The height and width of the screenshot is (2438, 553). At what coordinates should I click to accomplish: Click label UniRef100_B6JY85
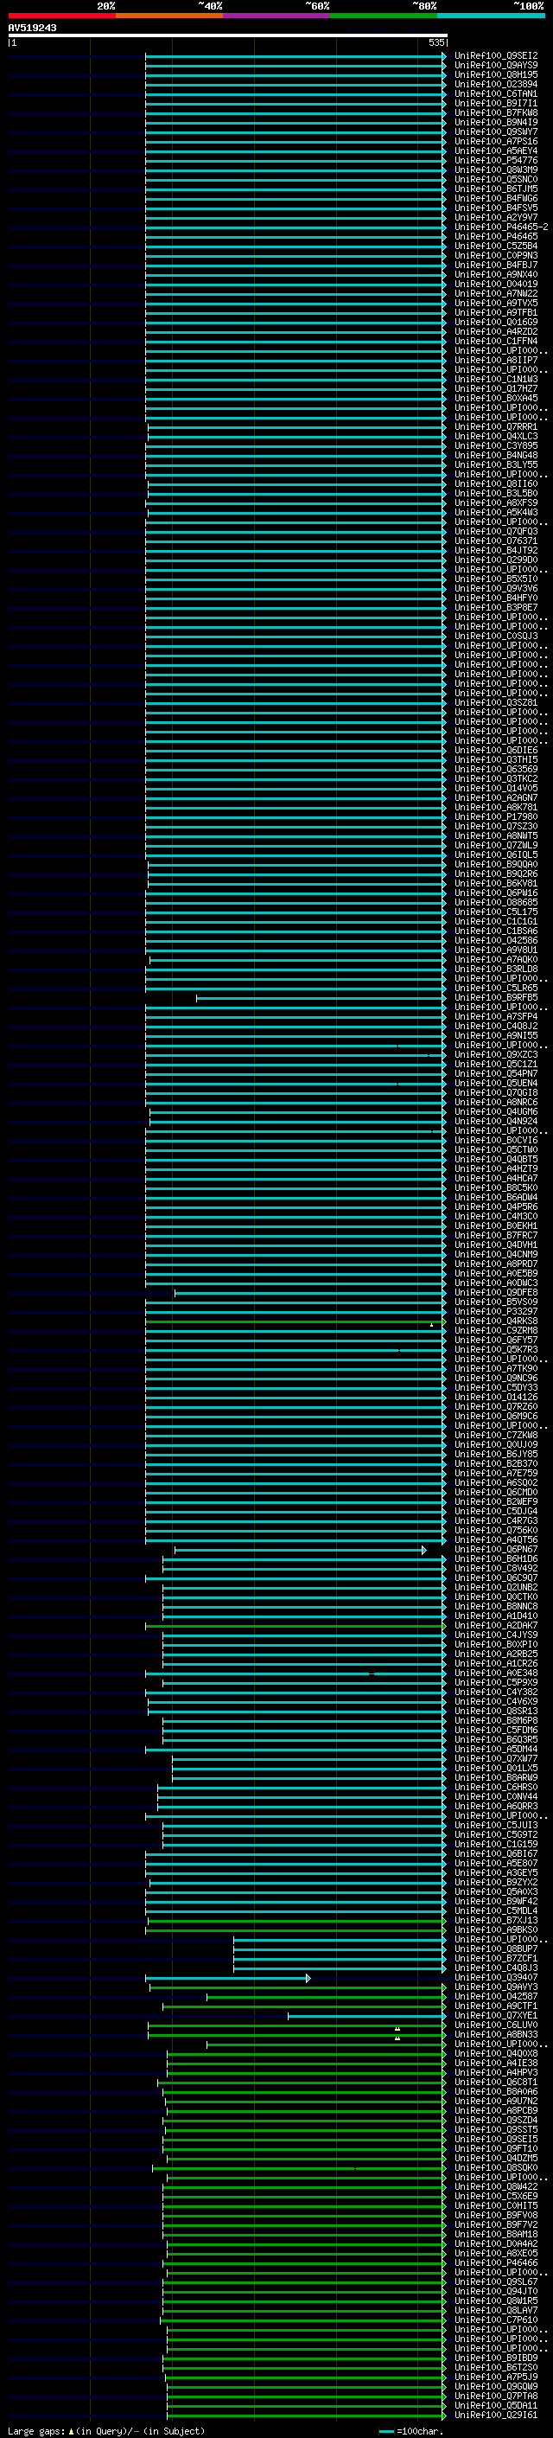point(496,1454)
